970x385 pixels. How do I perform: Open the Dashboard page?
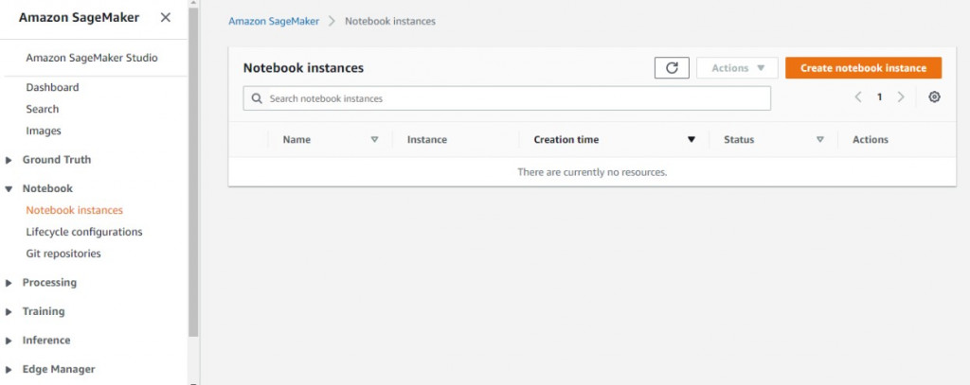pyautogui.click(x=53, y=88)
